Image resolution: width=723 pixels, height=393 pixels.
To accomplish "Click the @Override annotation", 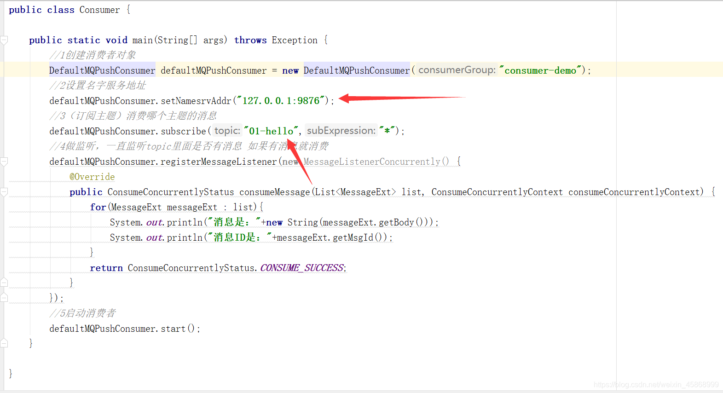I will coord(92,177).
